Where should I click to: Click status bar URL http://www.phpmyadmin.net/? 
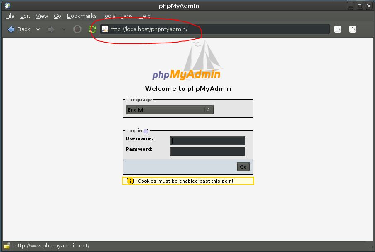(52, 245)
